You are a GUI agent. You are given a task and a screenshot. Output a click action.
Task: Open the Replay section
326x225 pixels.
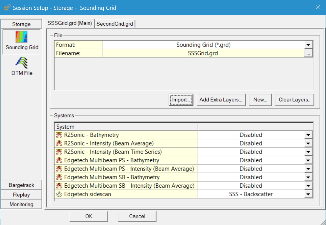pyautogui.click(x=21, y=195)
